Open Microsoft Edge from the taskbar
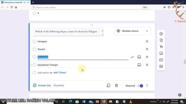Viewport: 186px width, 104px height. [x=70, y=101]
